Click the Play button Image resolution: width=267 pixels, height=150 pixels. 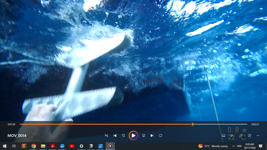tap(133, 136)
